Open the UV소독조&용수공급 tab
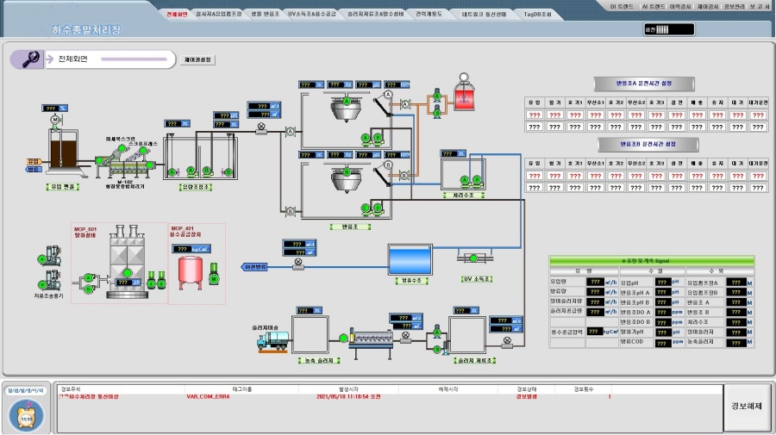776x435 pixels. tap(312, 15)
